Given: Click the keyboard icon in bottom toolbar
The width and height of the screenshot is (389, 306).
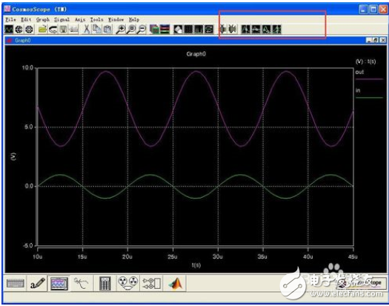Looking at the screenshot, I should pyautogui.click(x=16, y=284).
